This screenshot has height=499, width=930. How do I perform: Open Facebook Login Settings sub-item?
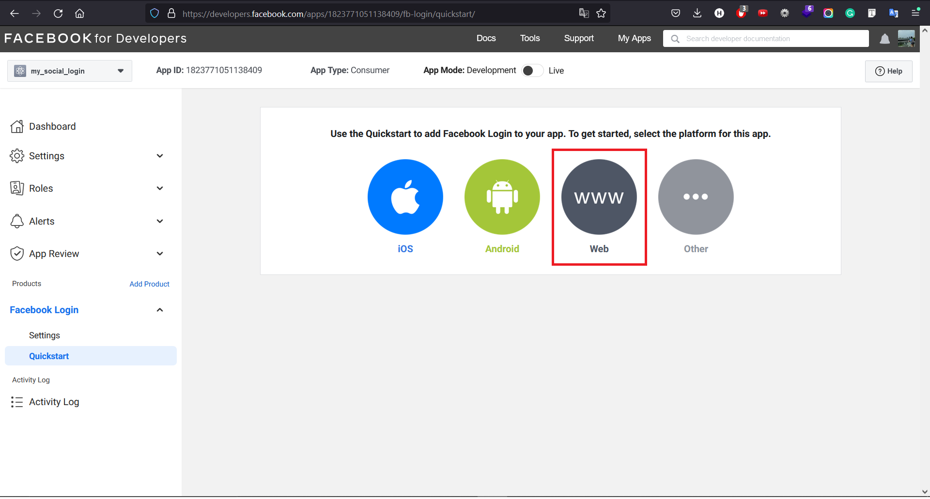pos(45,335)
